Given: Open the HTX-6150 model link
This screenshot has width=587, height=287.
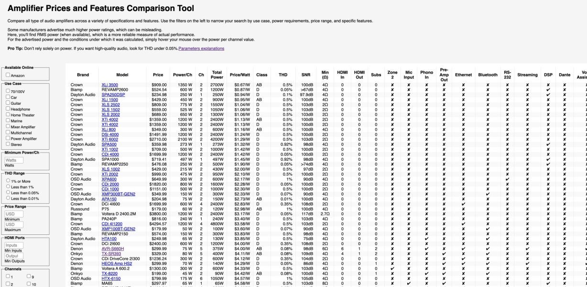Looking at the screenshot, I should coord(111,278).
